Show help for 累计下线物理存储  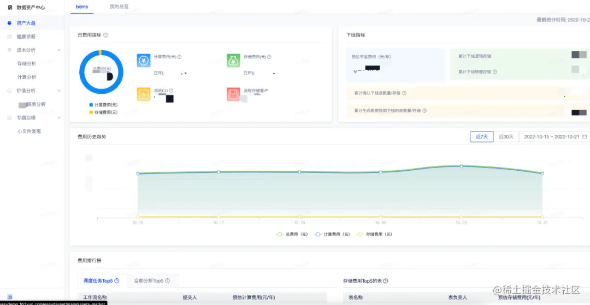495,71
